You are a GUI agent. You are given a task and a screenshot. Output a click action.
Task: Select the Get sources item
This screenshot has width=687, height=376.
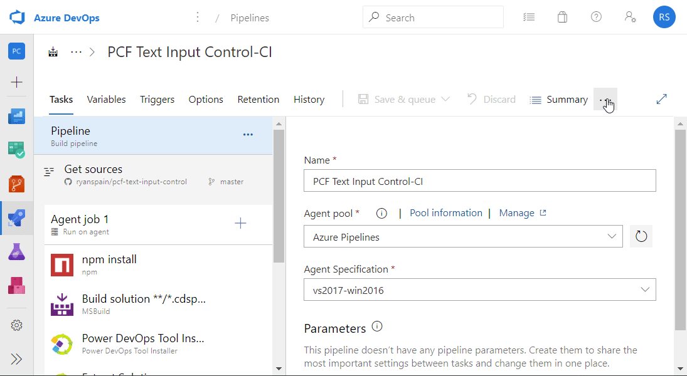click(153, 174)
